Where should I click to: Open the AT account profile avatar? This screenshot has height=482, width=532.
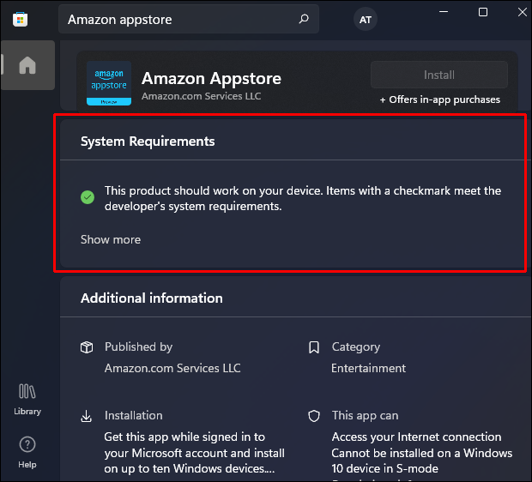[365, 20]
